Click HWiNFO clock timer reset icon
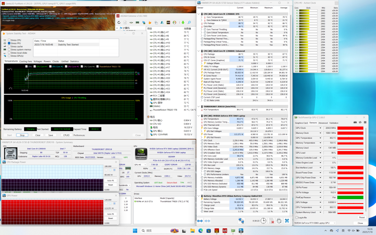Viewport: 376px width, 235px height. click(263, 221)
